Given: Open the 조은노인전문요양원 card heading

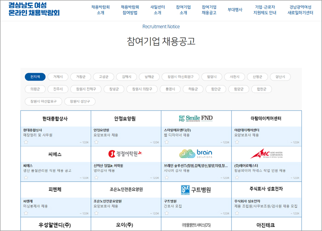Looking at the screenshot, I should click(x=126, y=190).
